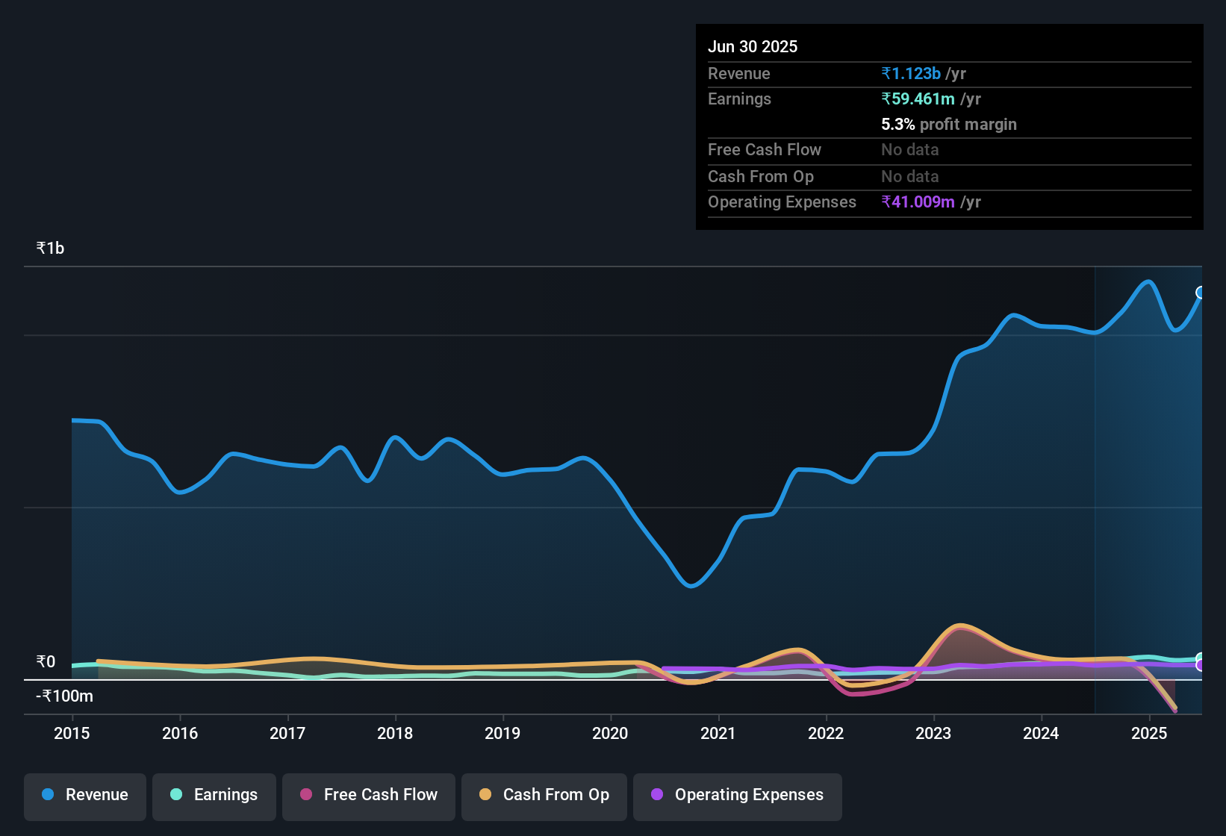Click the purple Operating Expenses legend dot
The width and height of the screenshot is (1226, 836).
(x=657, y=794)
